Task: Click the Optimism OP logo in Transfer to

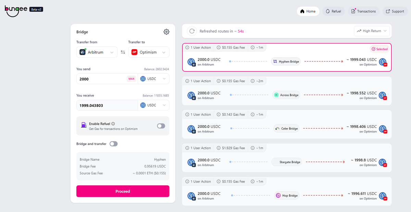Action: (135, 52)
